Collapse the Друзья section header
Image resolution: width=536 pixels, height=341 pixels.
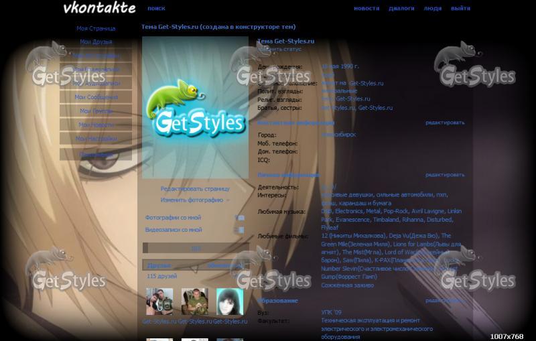[x=159, y=266]
